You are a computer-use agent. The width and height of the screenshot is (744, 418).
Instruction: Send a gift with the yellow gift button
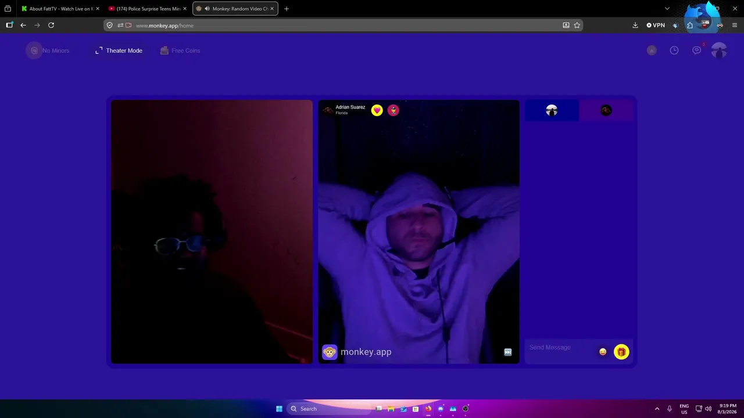tap(621, 352)
